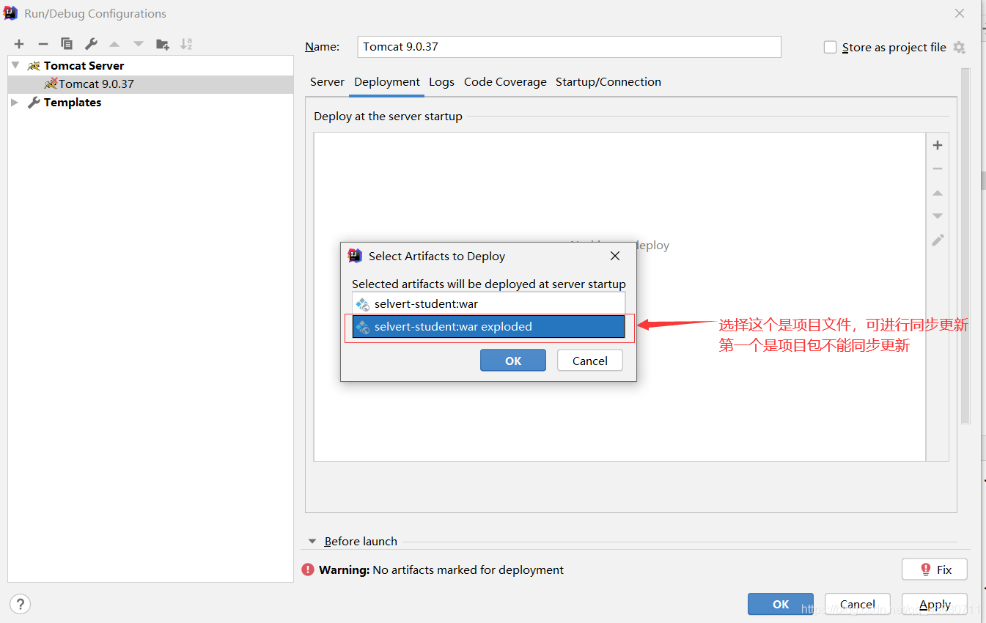Image resolution: width=986 pixels, height=623 pixels.
Task: Focus the Name field containing Tomcat 9.0.37
Action: [x=570, y=47]
